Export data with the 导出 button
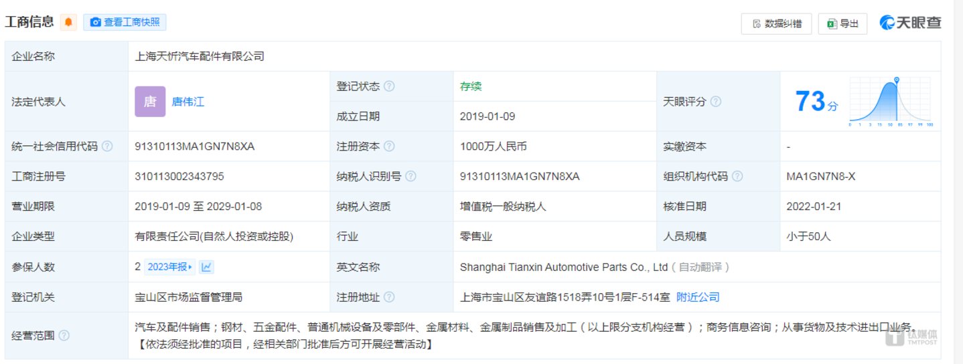963x364 pixels. coord(842,23)
